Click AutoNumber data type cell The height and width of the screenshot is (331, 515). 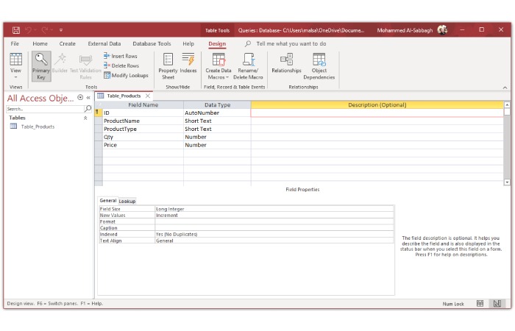pos(217,113)
